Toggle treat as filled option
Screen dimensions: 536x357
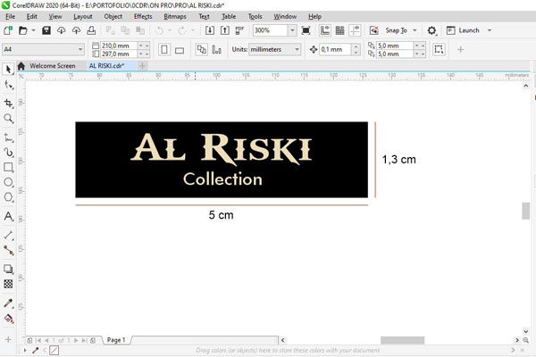click(x=439, y=50)
